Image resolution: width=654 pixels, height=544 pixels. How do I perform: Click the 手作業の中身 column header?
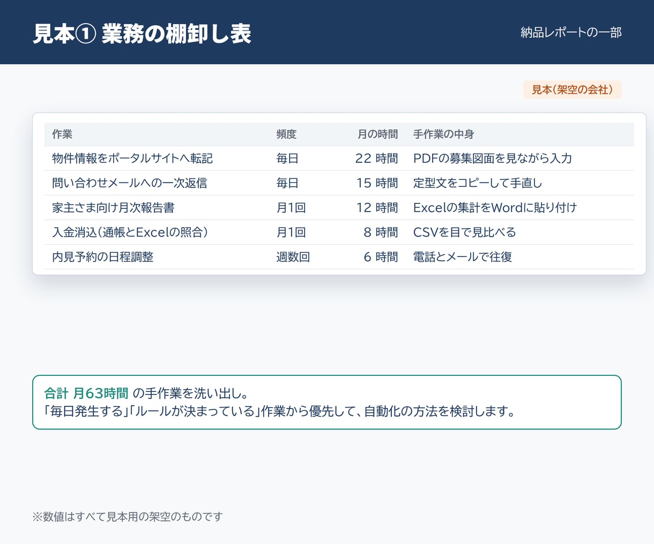tap(444, 134)
